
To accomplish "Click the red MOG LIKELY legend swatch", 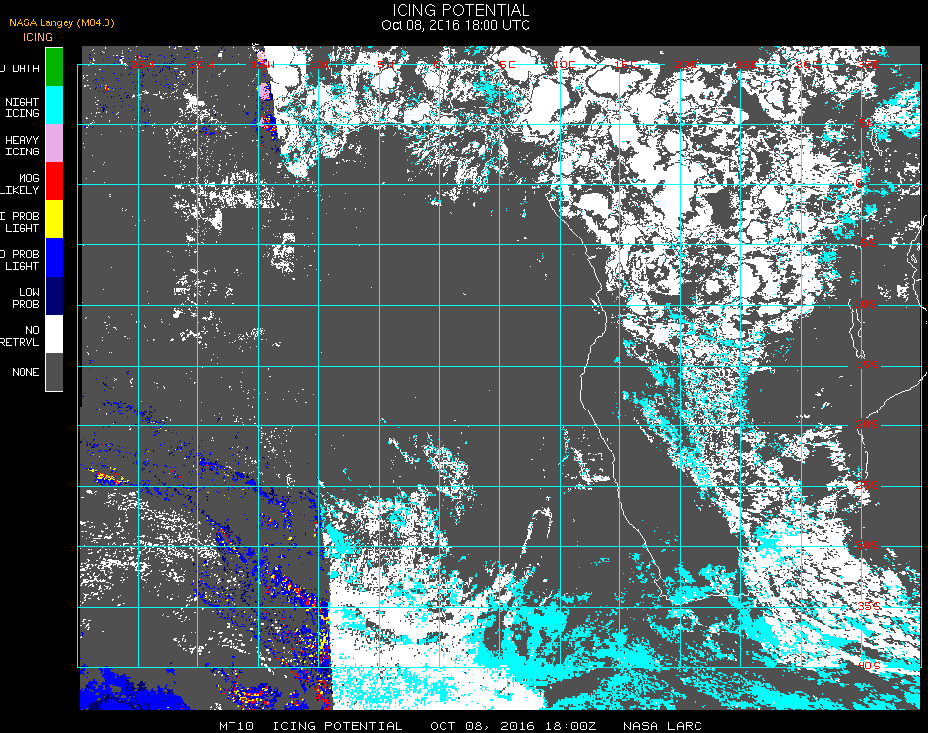I will click(x=54, y=181).
